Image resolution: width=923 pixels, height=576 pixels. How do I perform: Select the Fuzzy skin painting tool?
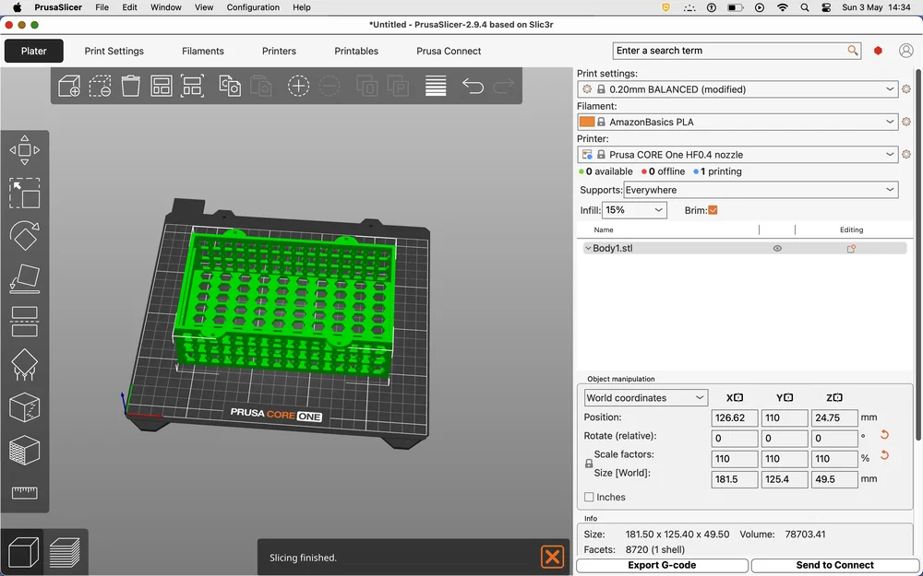[25, 451]
